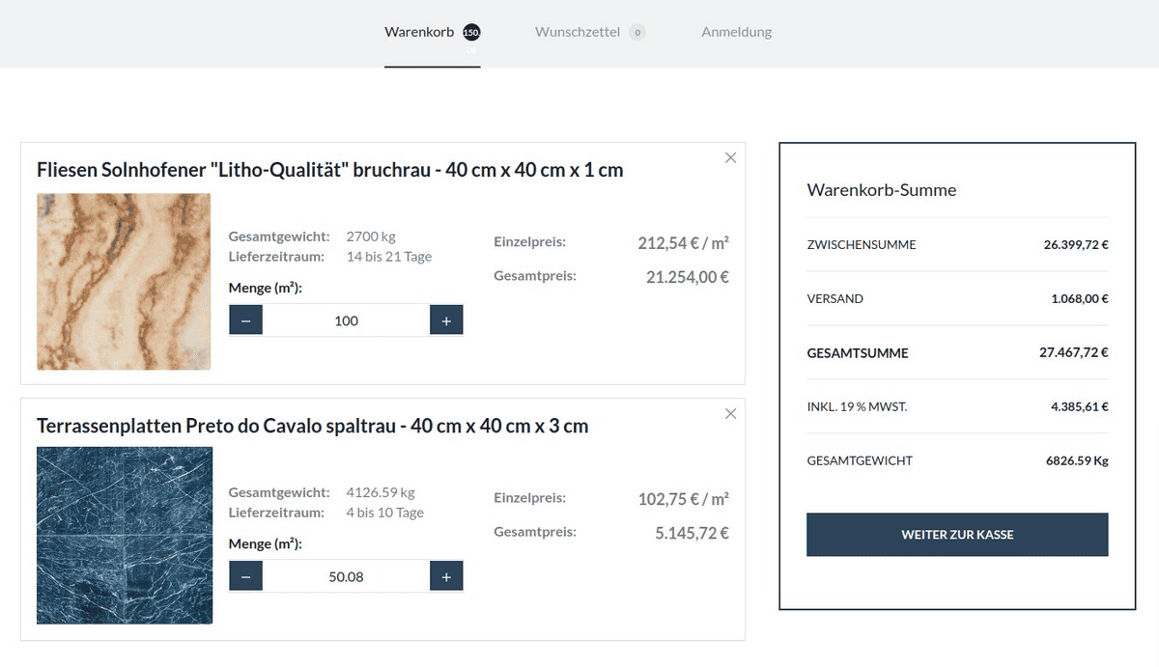Click the Warenkorb item count badge
Image resolution: width=1159 pixels, height=667 pixels.
coord(470,32)
